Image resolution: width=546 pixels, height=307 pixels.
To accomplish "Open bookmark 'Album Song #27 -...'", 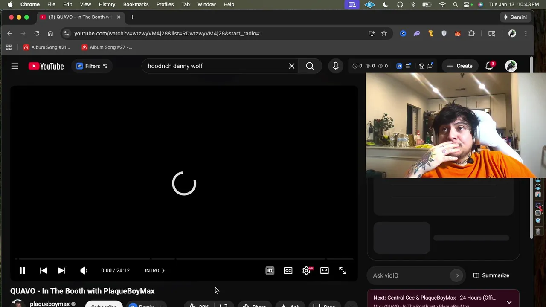I will point(107,47).
